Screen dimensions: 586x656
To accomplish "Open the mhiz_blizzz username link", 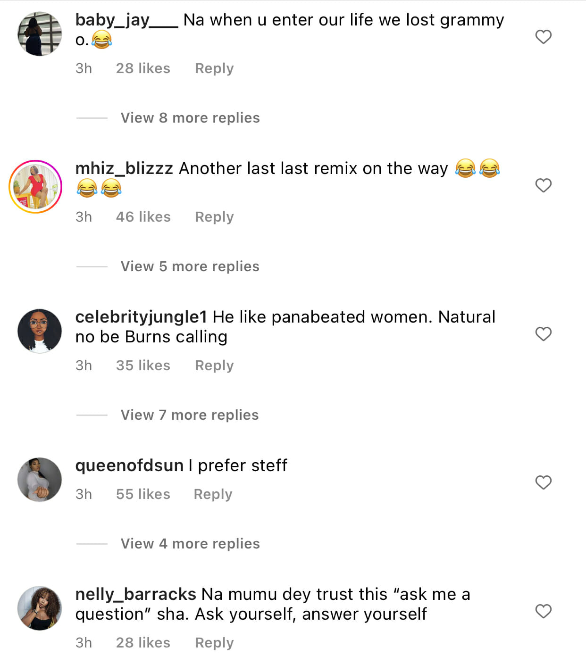I will (124, 168).
